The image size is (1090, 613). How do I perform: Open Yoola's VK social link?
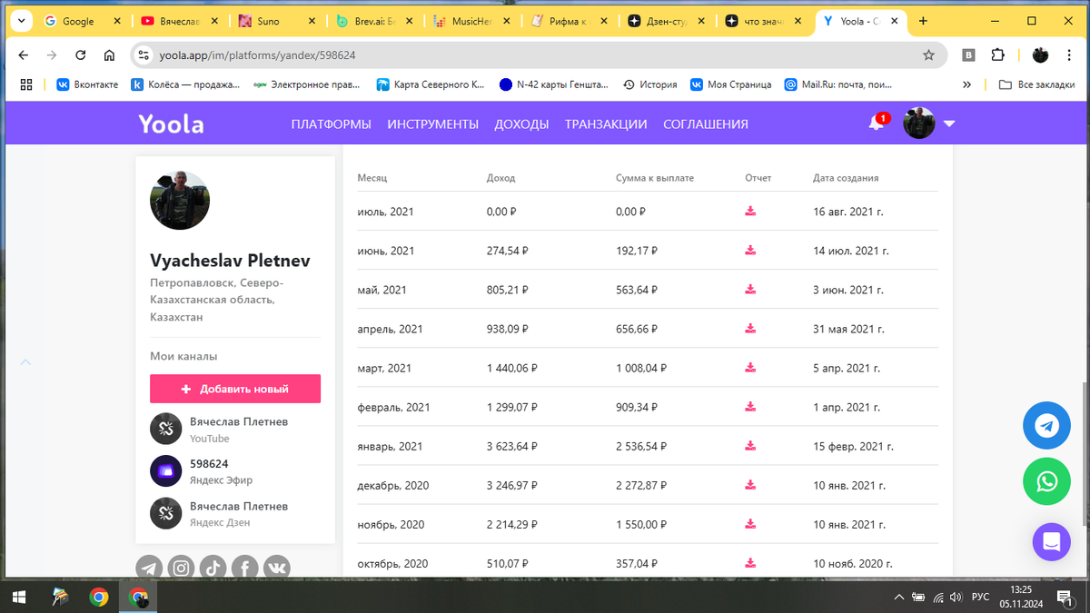coord(277,569)
